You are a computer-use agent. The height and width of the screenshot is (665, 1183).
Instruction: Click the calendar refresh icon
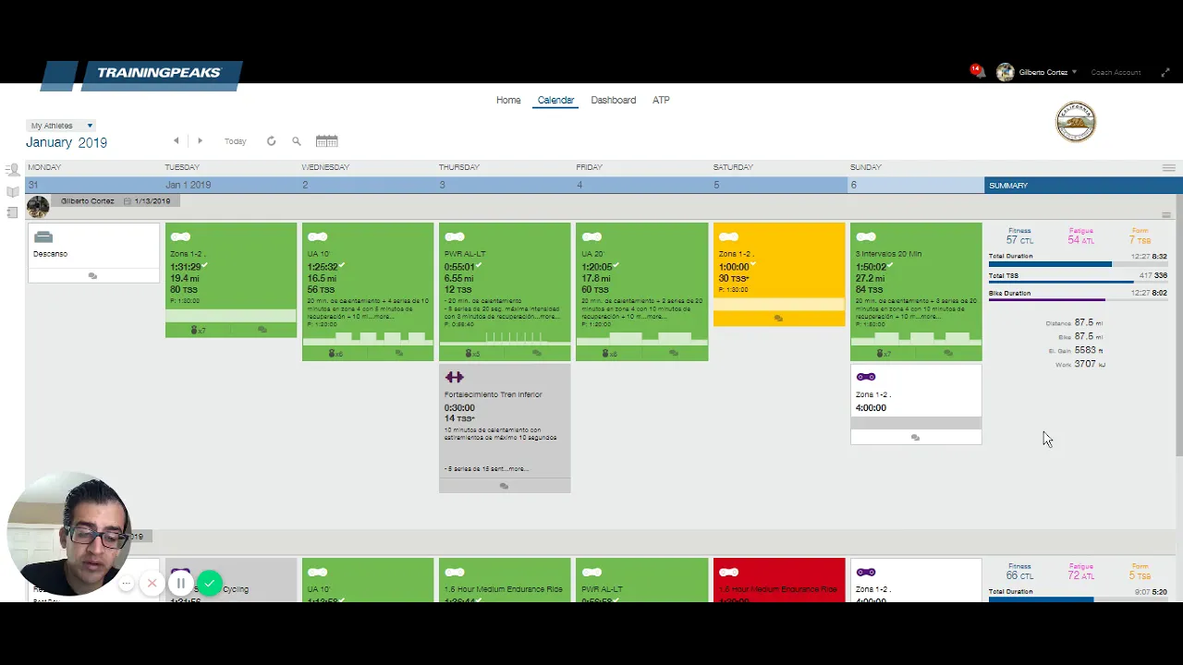point(271,141)
